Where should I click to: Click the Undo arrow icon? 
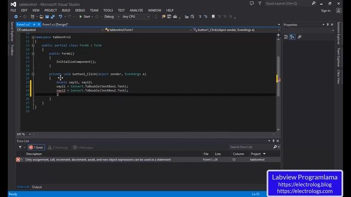tap(60, 17)
